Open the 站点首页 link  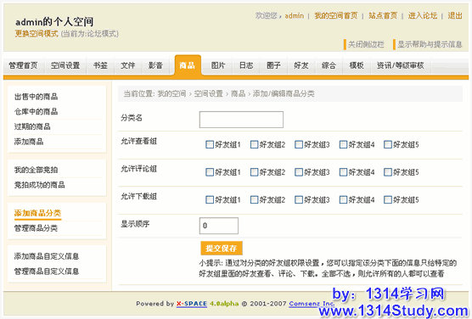383,15
